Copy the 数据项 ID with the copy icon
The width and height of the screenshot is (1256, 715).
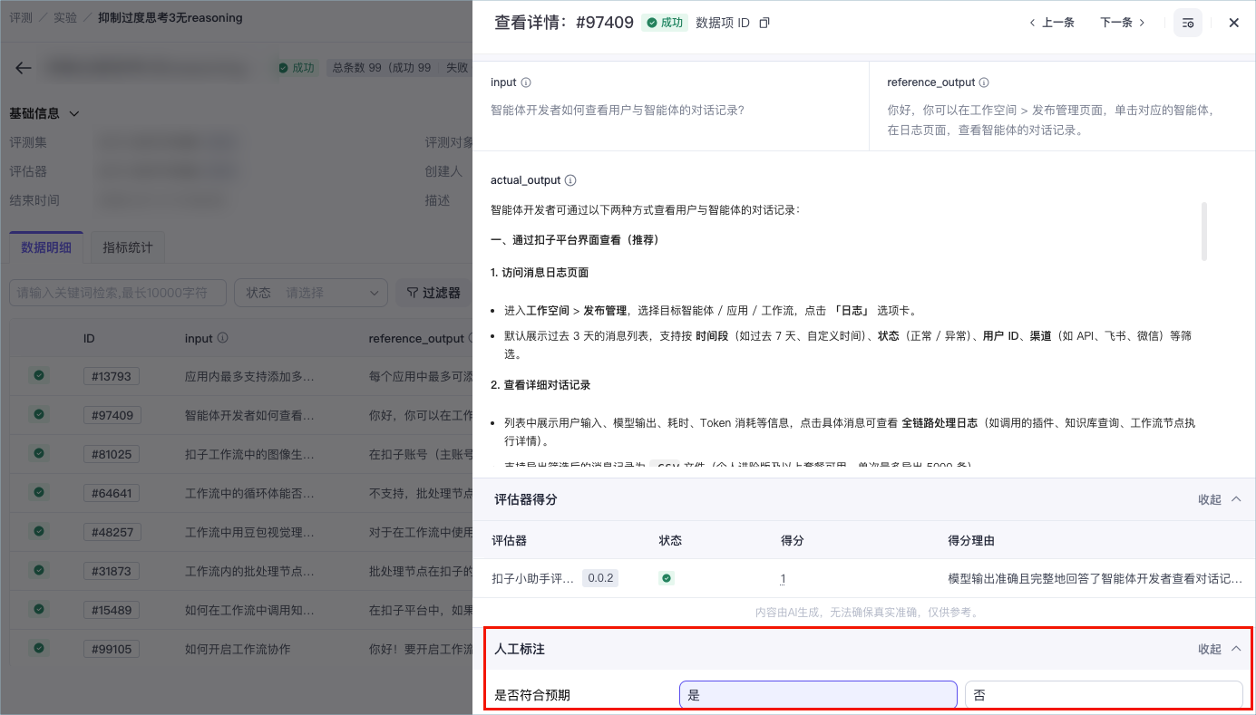click(x=764, y=23)
